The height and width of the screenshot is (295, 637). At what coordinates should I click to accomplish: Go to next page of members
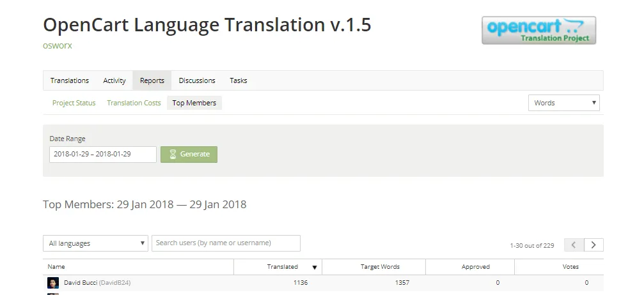(x=594, y=245)
